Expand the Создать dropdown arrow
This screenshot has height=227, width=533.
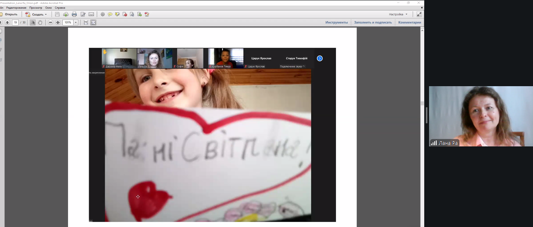click(46, 14)
